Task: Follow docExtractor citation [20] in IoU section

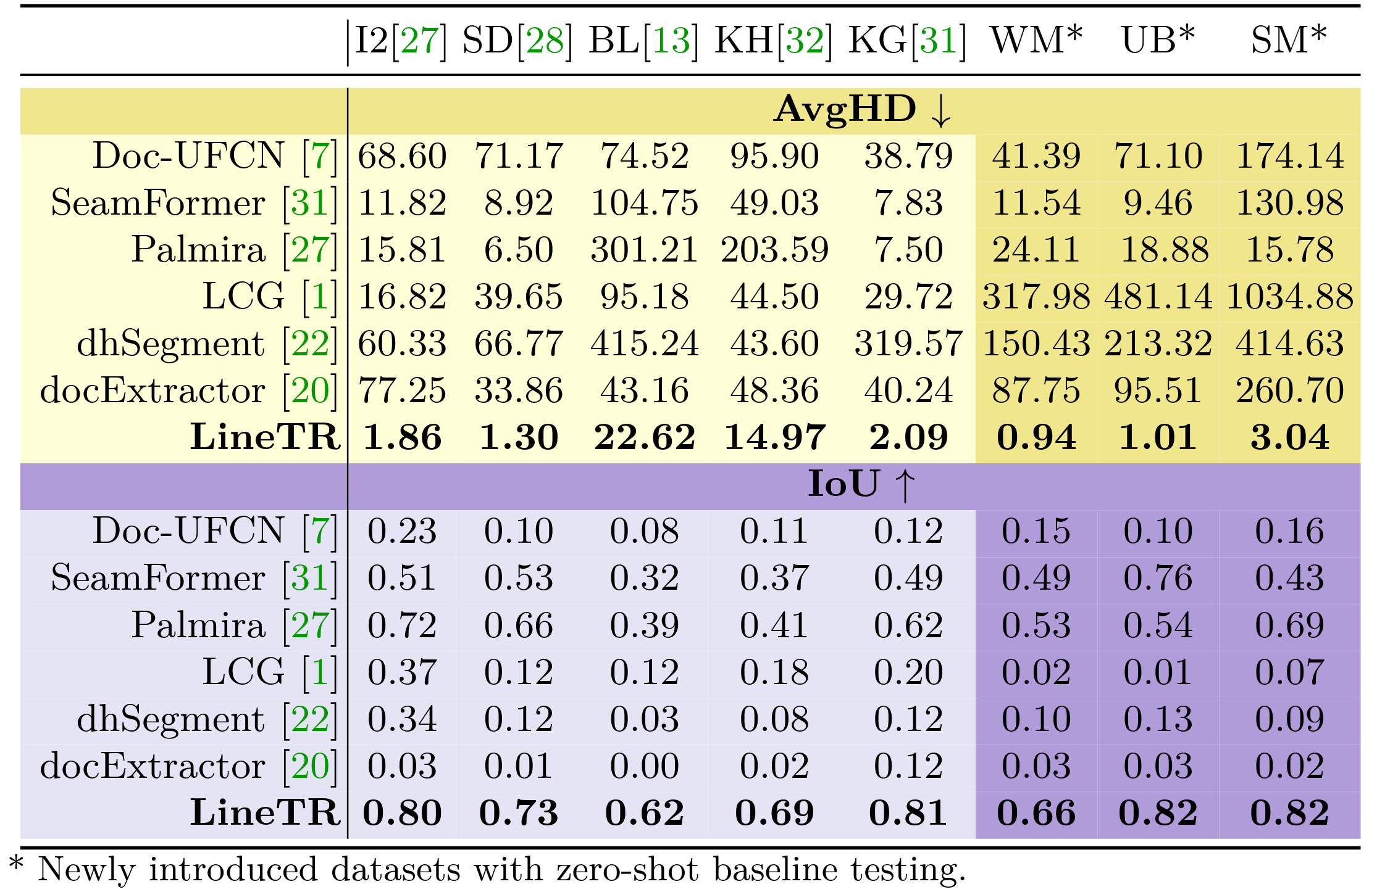Action: [x=310, y=766]
